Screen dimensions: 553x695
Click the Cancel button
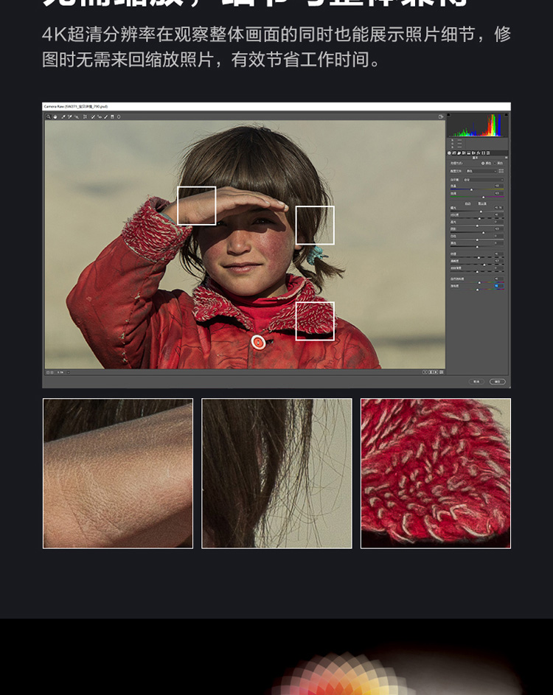click(477, 382)
